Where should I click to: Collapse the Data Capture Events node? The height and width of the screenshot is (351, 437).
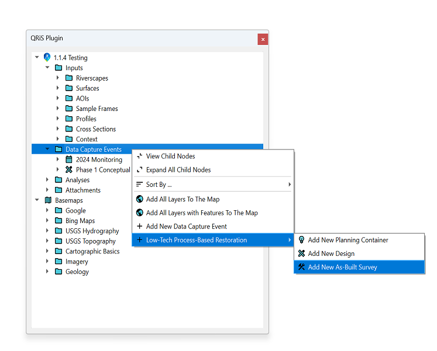coord(47,149)
